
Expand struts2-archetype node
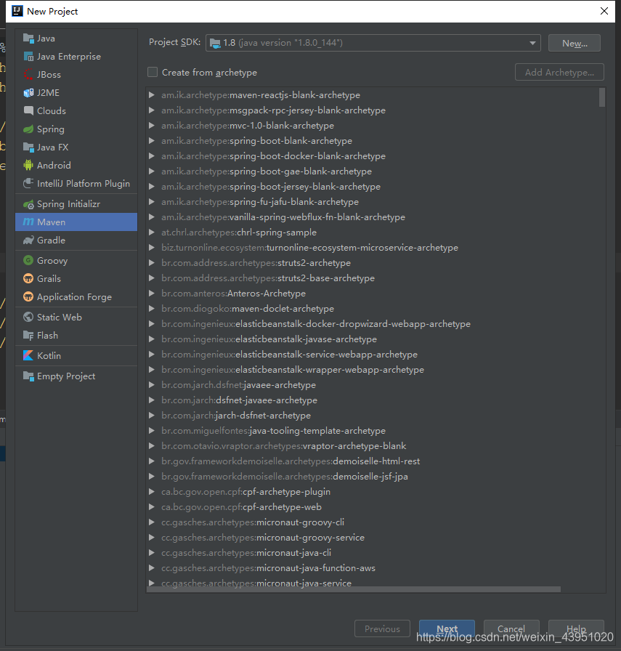(152, 263)
